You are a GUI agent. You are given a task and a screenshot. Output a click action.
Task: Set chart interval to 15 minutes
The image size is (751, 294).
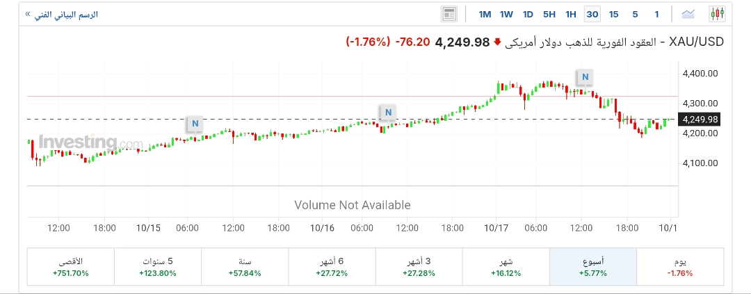613,14
